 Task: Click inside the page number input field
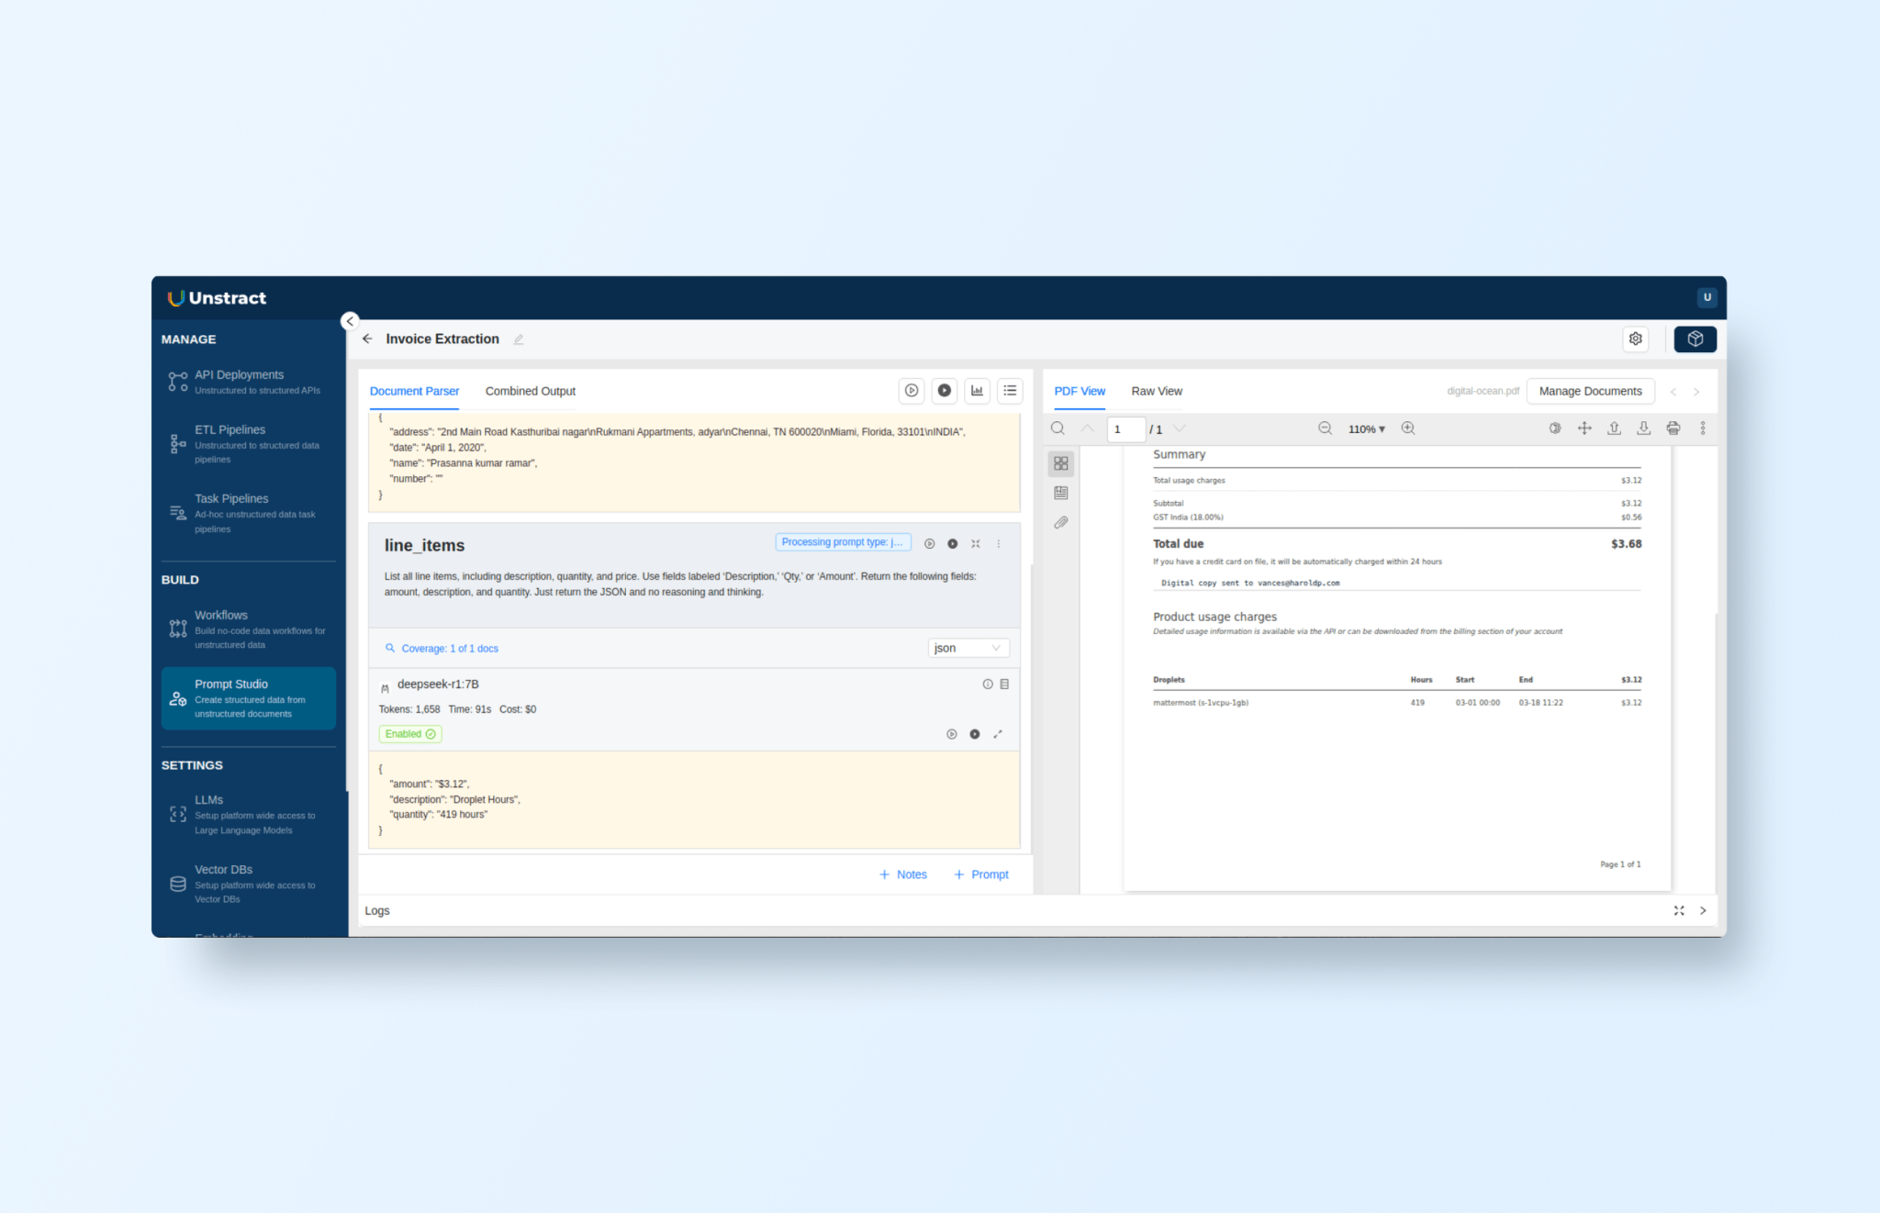pyautogui.click(x=1125, y=428)
